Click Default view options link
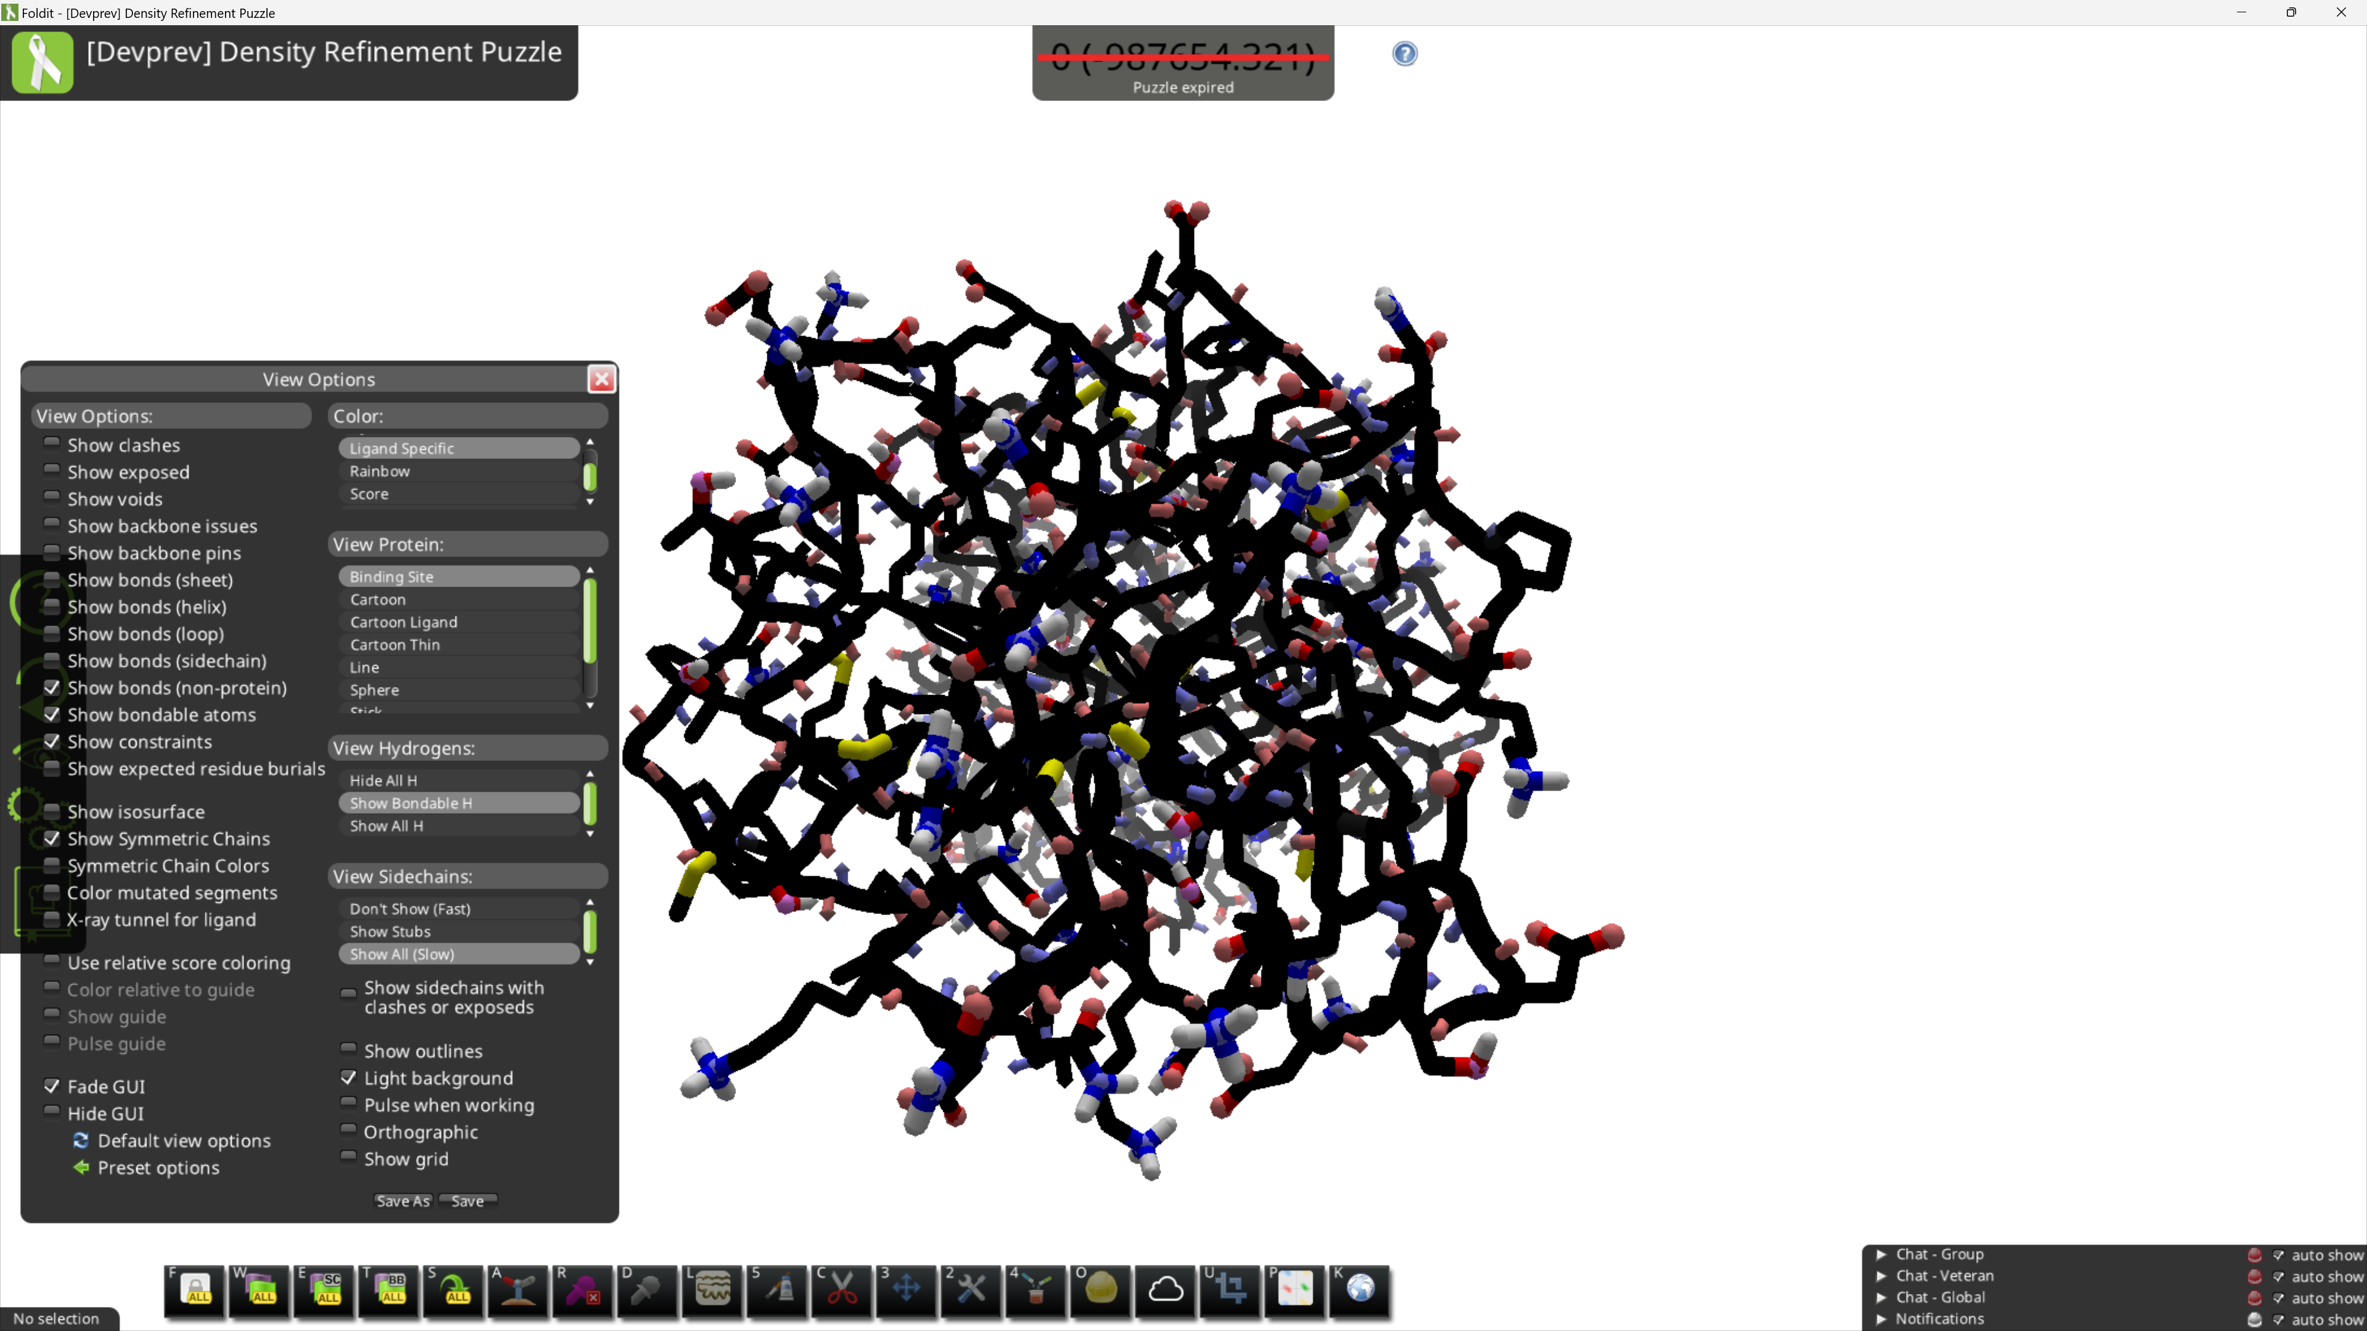The image size is (2367, 1331). coord(184,1141)
